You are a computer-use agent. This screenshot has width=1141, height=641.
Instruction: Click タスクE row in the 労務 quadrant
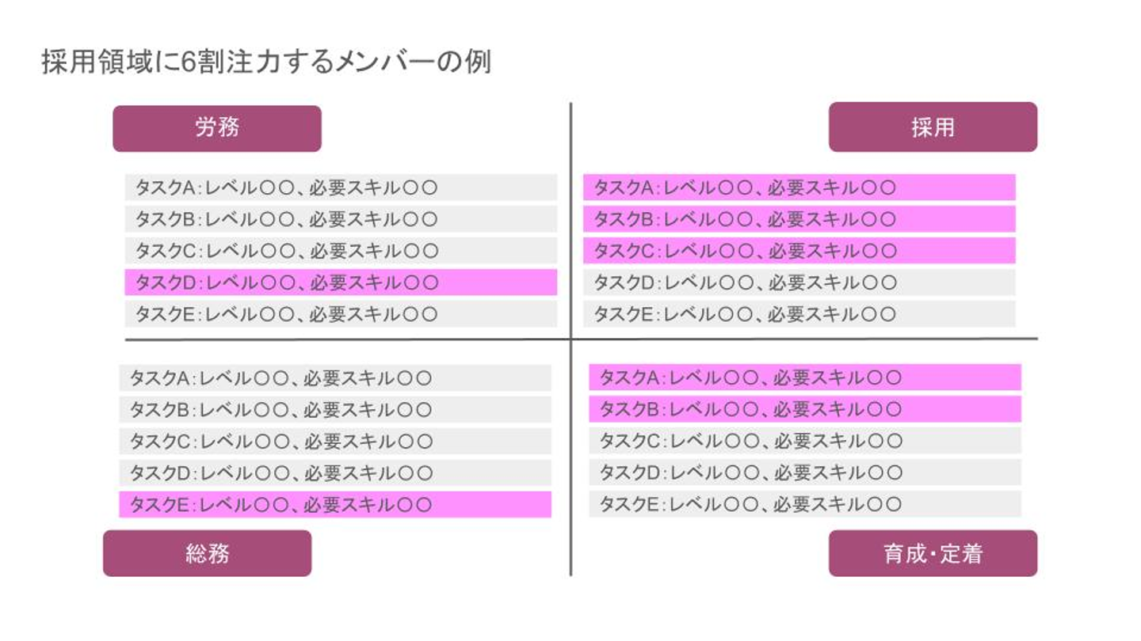[341, 314]
